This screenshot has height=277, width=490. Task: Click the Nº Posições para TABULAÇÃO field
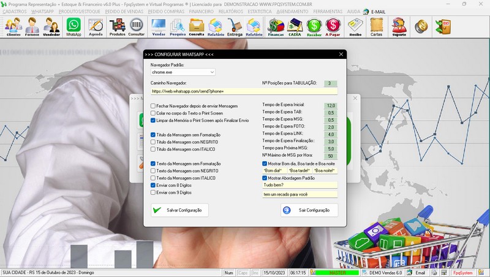pos(330,83)
